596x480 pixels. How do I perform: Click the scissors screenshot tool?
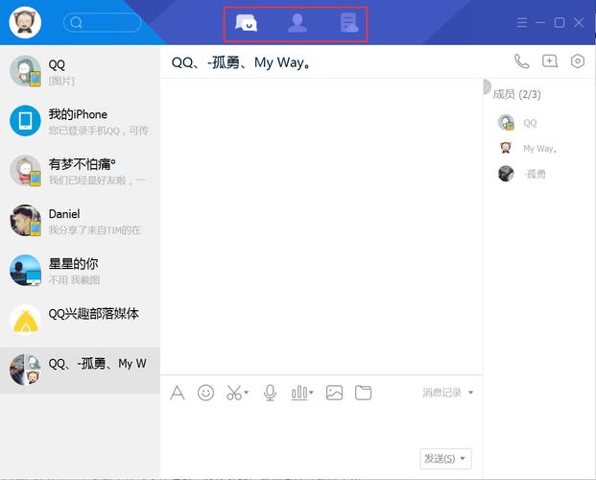pos(234,393)
